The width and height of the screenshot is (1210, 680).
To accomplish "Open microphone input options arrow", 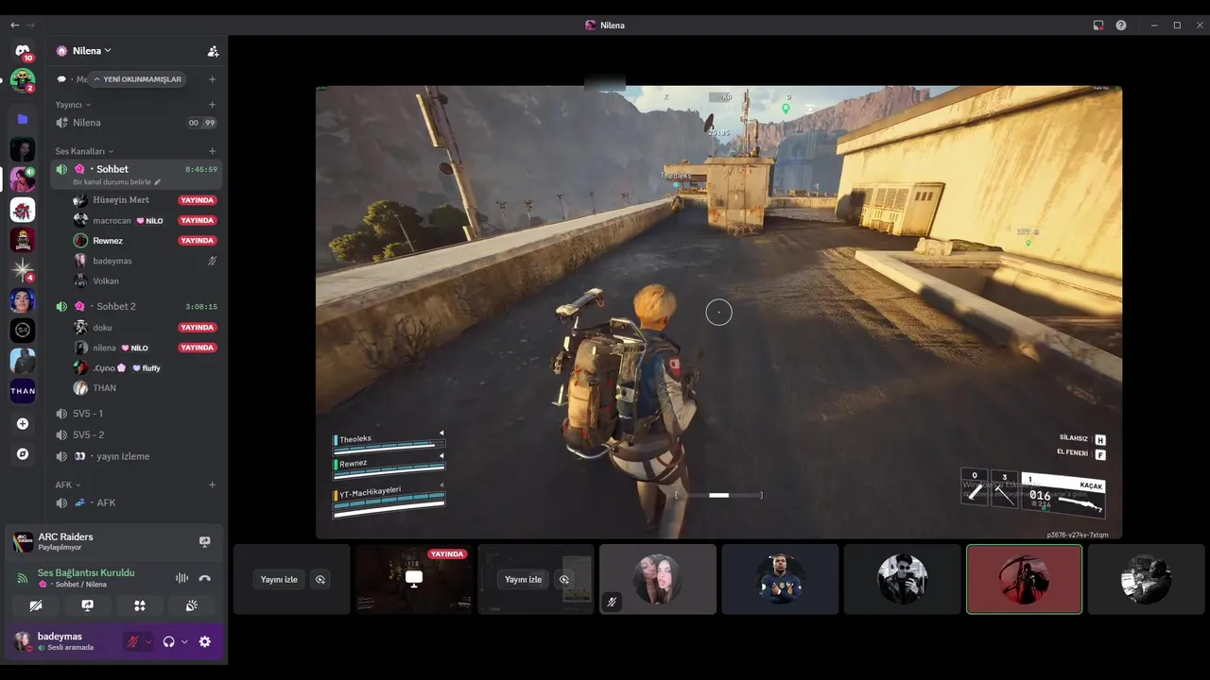I will tap(148, 642).
